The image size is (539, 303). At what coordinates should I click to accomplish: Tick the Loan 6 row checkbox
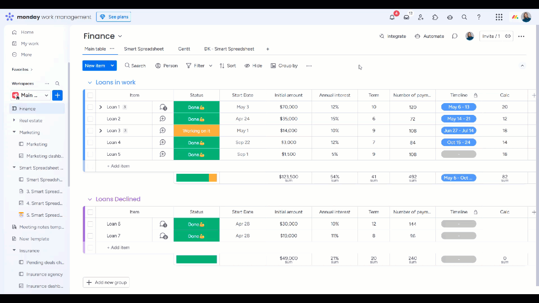[x=90, y=224]
